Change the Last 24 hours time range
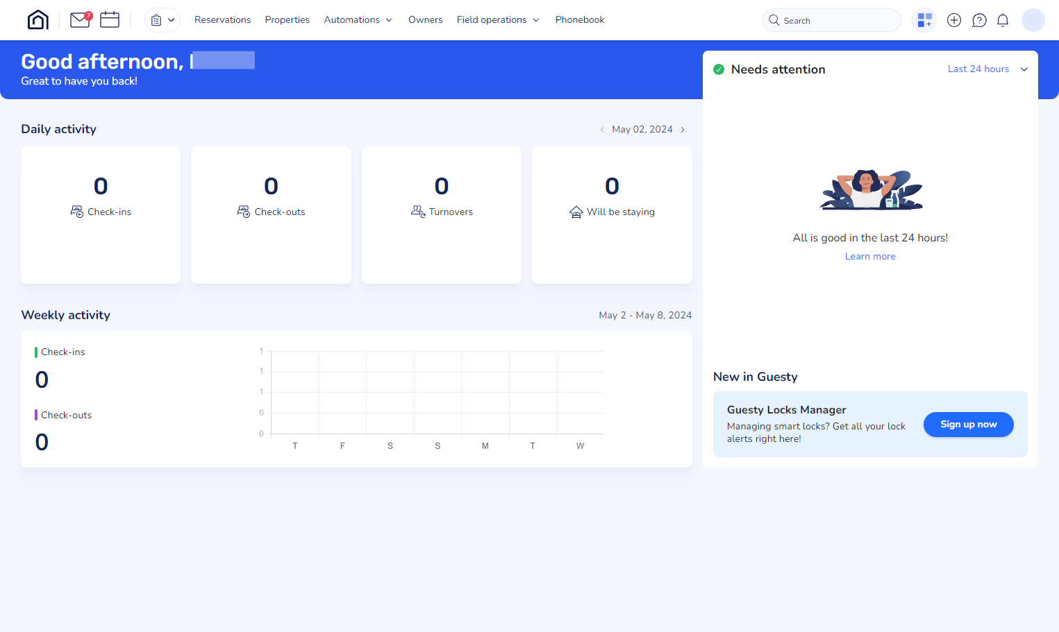Viewport: 1059px width, 632px height. (x=987, y=69)
